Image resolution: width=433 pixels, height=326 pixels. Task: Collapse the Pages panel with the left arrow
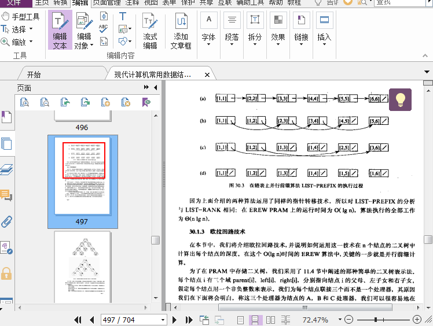[x=156, y=87]
